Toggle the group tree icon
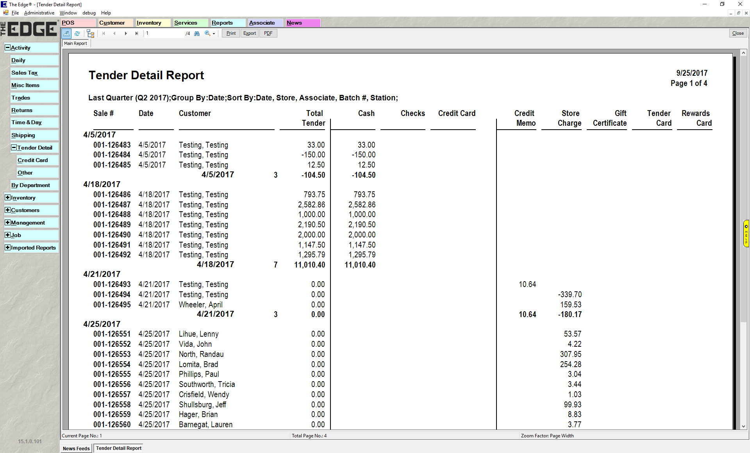This screenshot has height=453, width=750. click(x=91, y=34)
